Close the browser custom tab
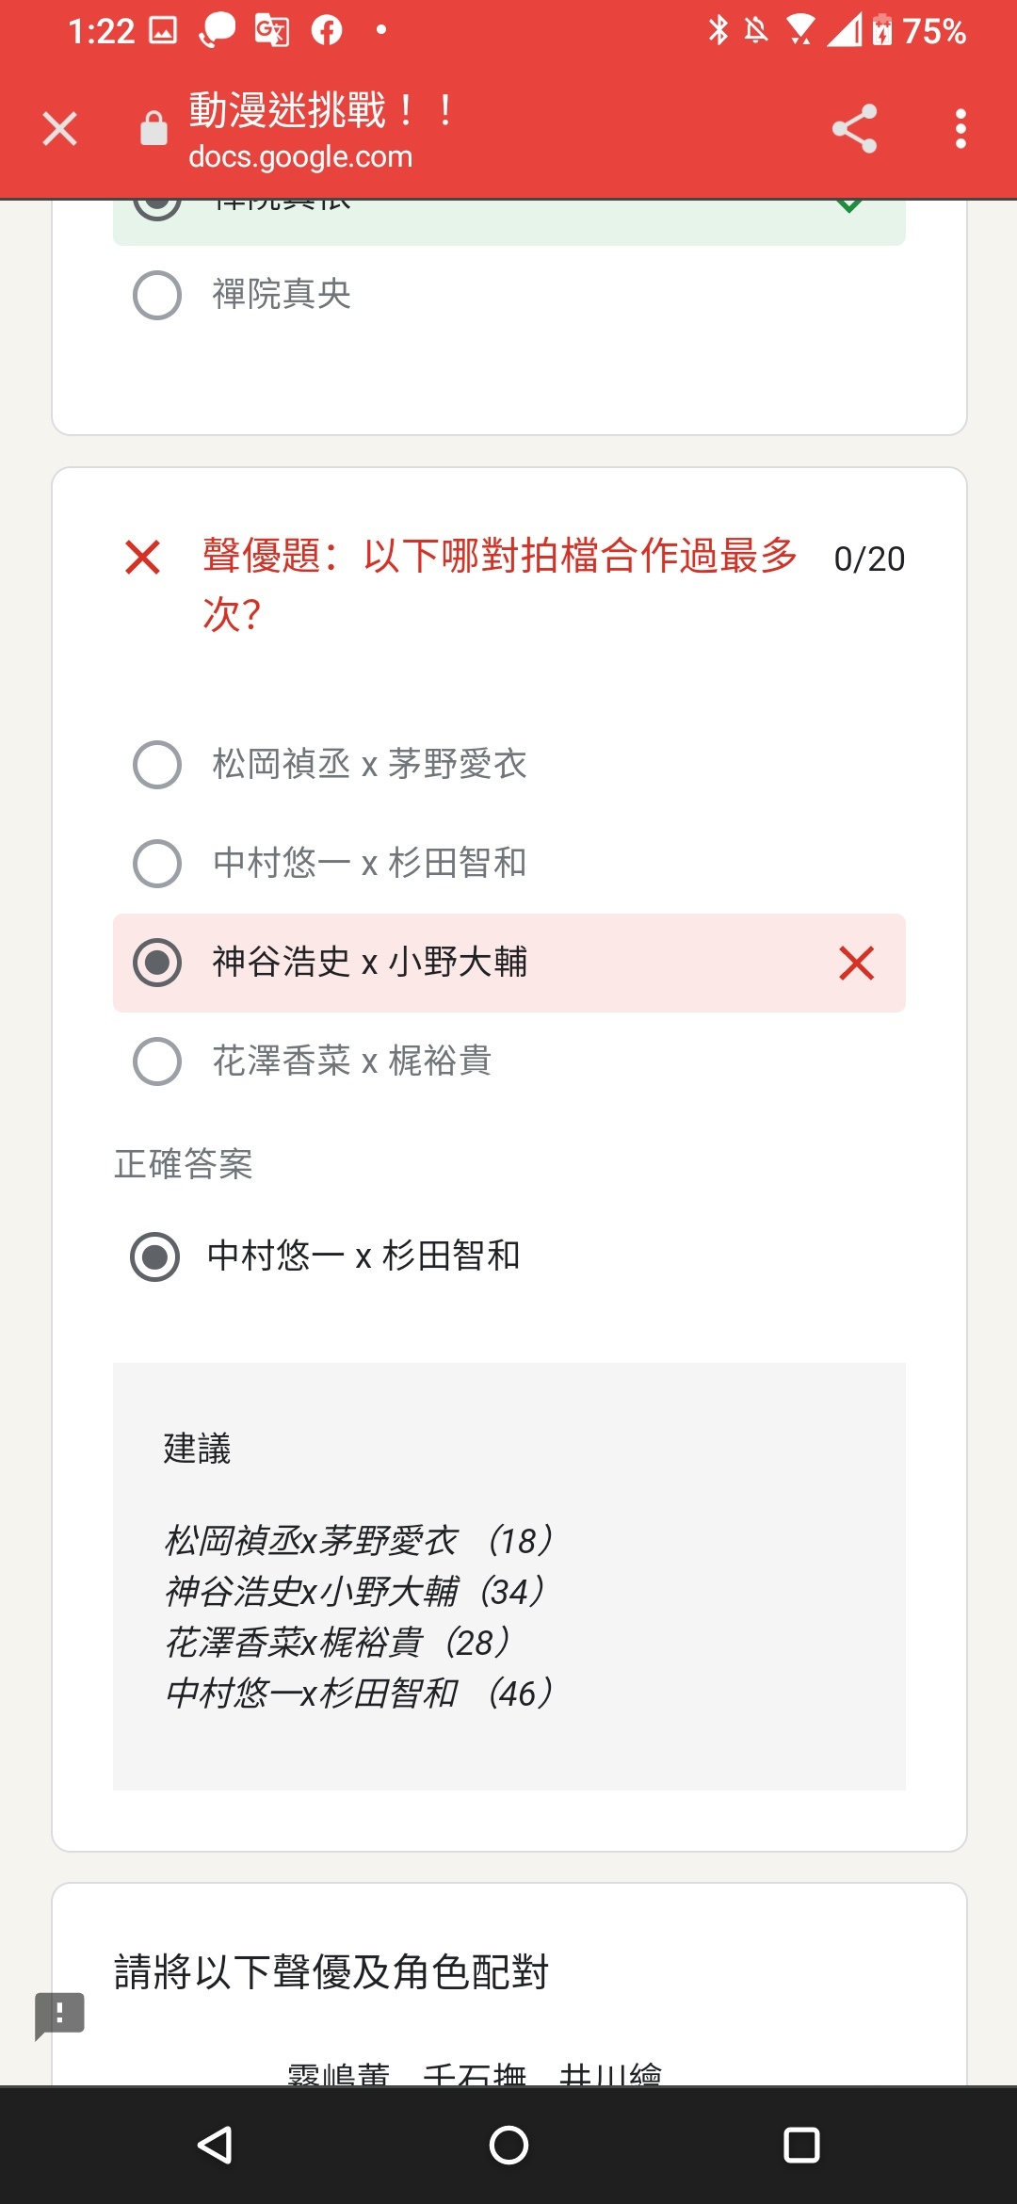1017x2204 pixels. (x=59, y=129)
